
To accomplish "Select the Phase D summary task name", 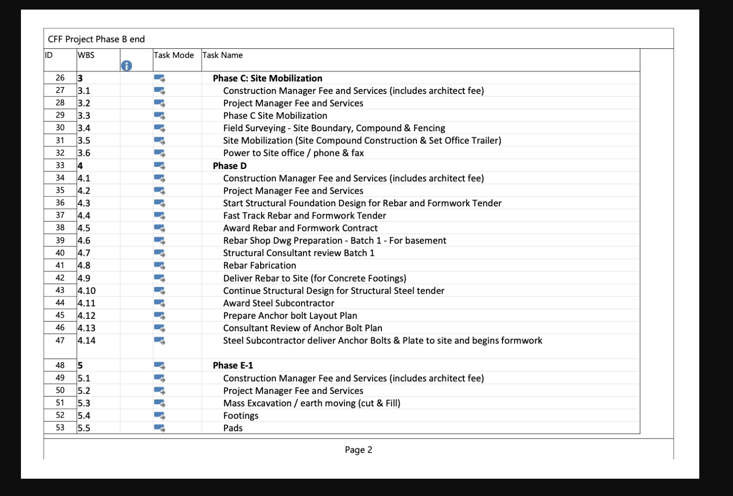I will 230,166.
